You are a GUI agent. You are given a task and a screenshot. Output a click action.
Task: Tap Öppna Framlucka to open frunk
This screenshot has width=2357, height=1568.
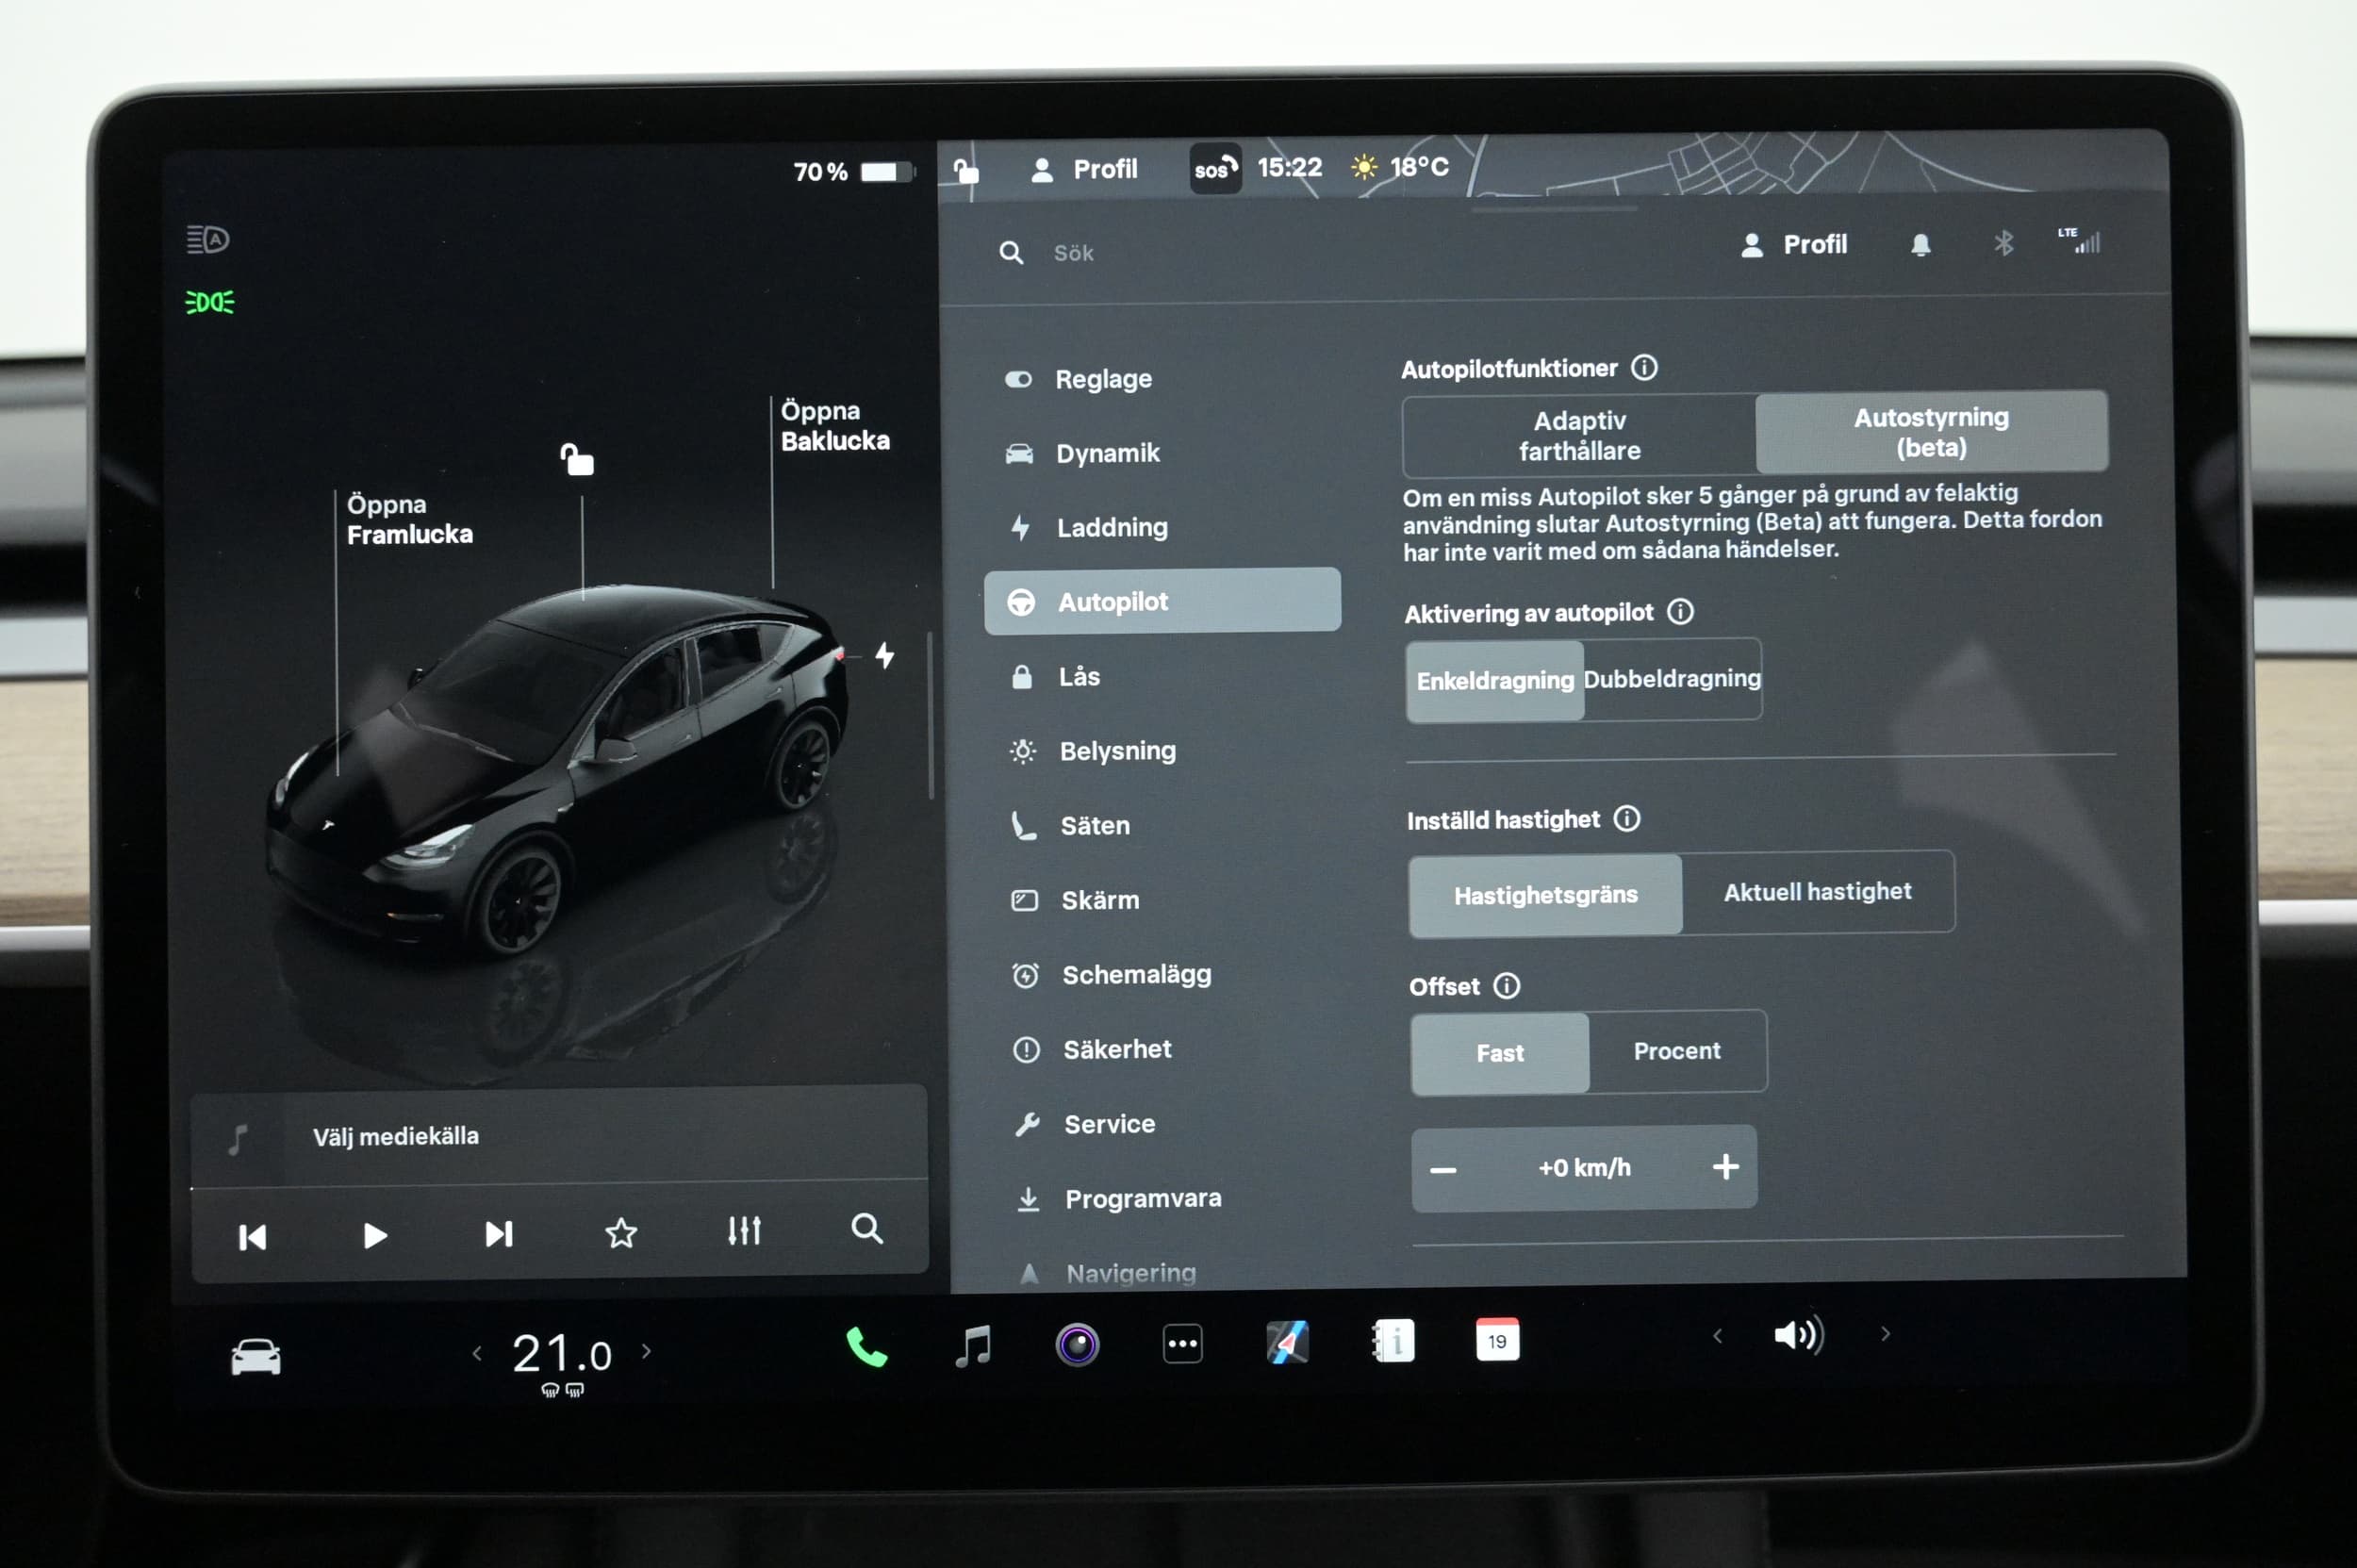409,519
